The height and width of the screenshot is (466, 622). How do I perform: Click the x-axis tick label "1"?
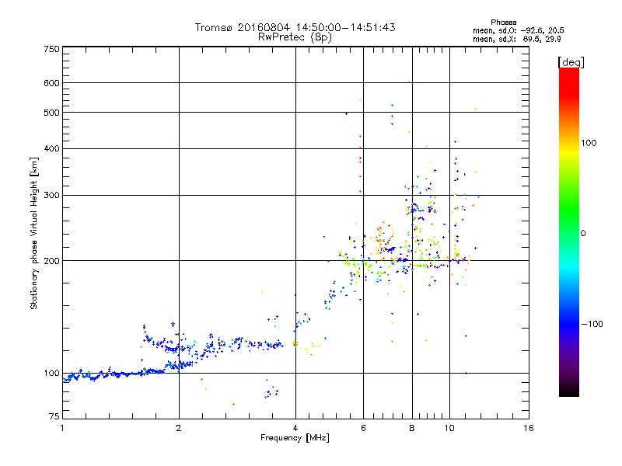[x=62, y=428]
